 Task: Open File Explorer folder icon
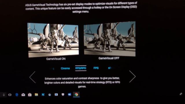point(36,94)
